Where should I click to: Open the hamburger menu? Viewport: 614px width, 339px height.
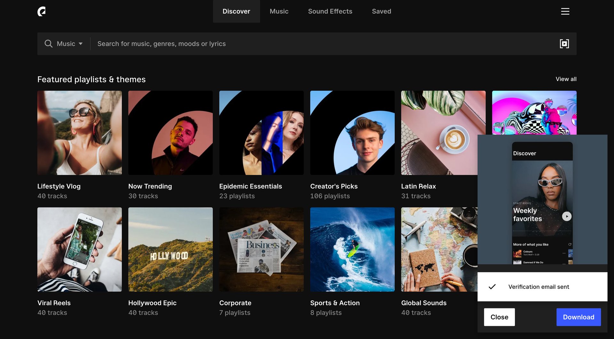click(565, 11)
